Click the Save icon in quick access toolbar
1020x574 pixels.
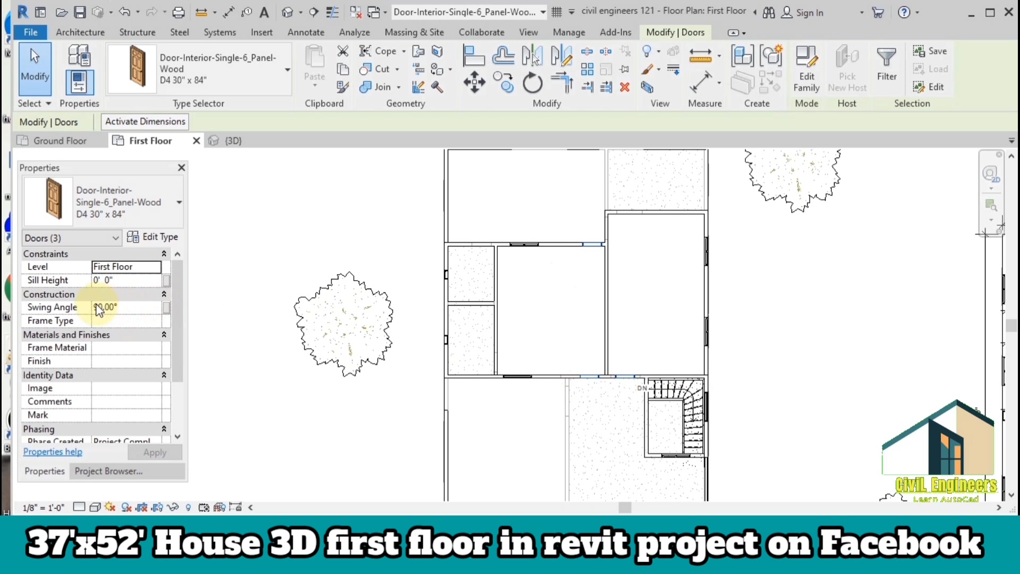point(80,12)
